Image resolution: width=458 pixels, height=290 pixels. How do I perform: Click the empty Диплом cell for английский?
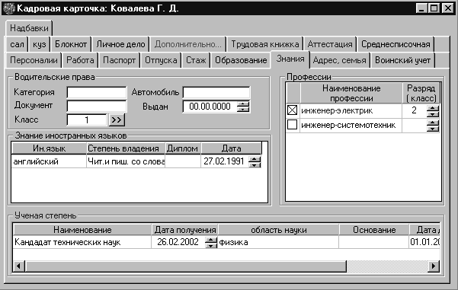pos(183,161)
